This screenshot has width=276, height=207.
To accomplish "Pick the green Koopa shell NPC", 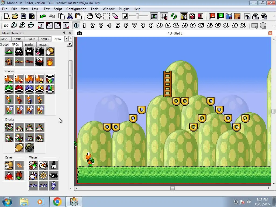I will (9, 89).
